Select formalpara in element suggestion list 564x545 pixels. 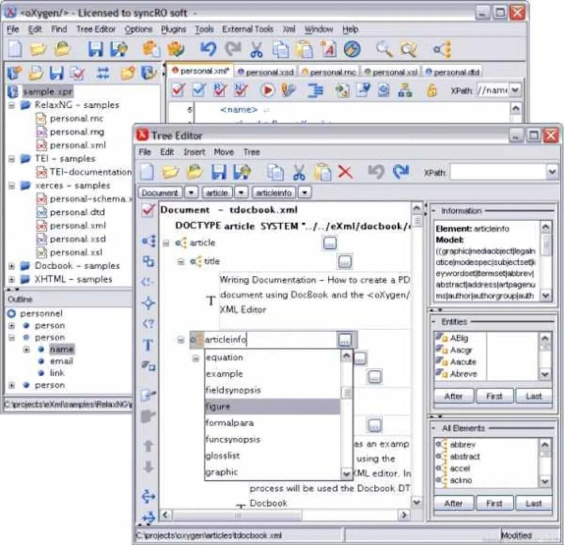[272, 423]
